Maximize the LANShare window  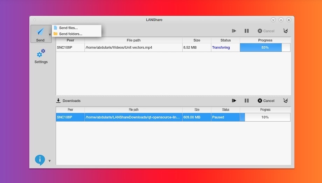pos(281,20)
